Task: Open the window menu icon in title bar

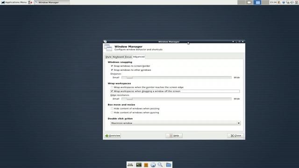Action: pyautogui.click(x=105, y=42)
